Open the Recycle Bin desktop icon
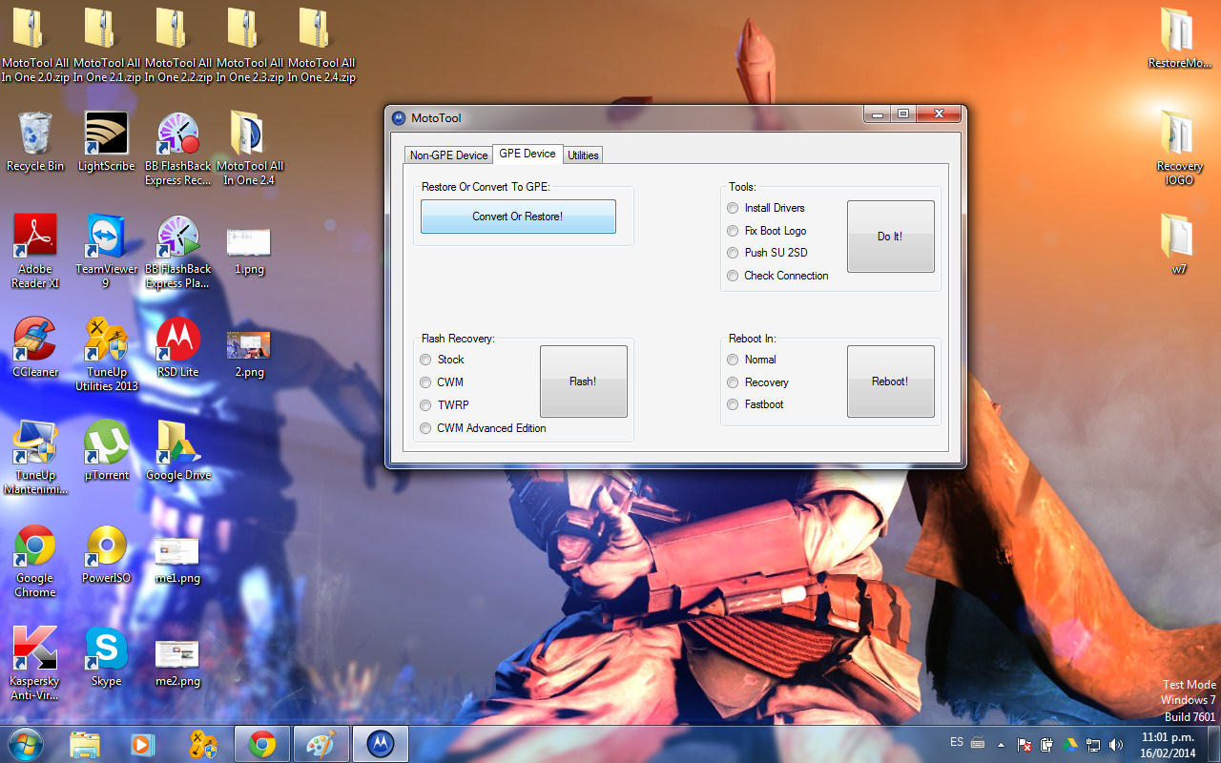Screen dimensions: 1221x763 point(35,141)
